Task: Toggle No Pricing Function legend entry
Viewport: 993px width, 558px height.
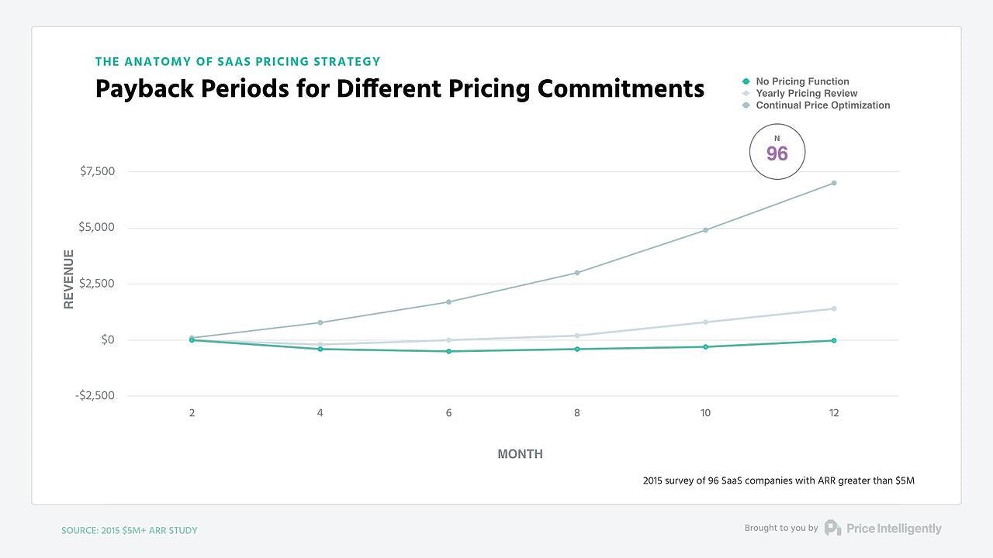Action: click(802, 81)
